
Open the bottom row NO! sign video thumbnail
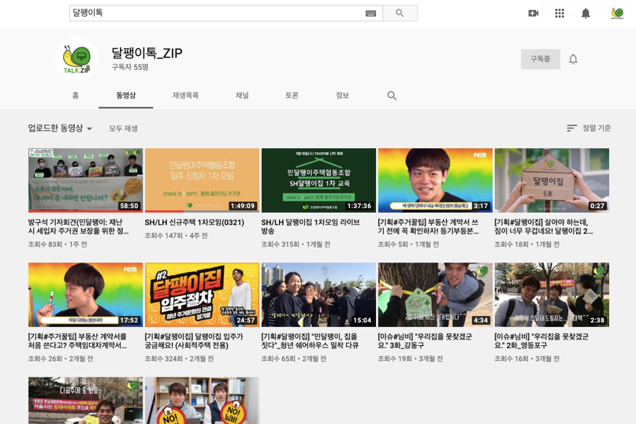coord(202,400)
